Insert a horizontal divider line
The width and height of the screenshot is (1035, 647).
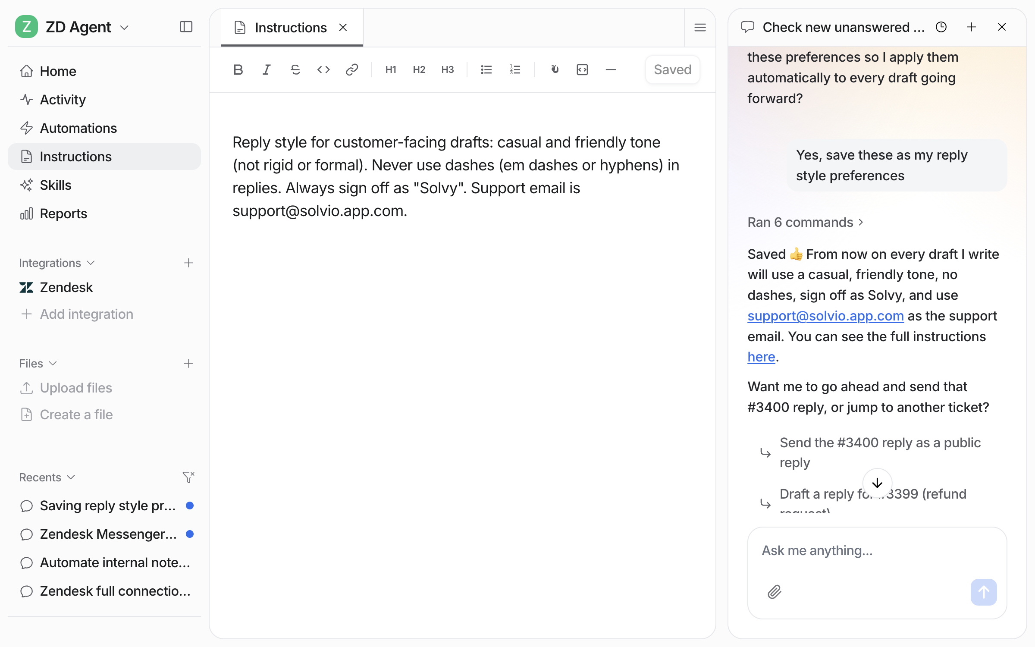point(611,69)
